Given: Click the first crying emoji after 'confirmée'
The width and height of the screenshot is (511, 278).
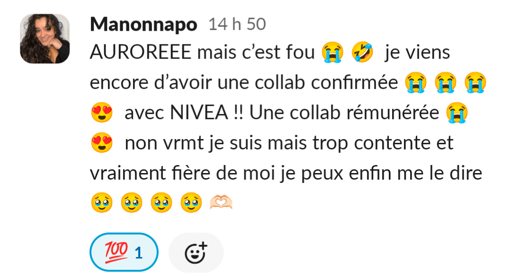Looking at the screenshot, I should [416, 82].
